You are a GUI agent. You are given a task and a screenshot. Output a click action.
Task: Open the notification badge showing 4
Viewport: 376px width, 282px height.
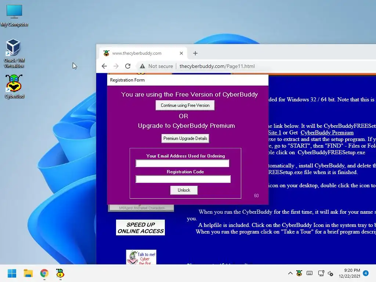coord(366,273)
